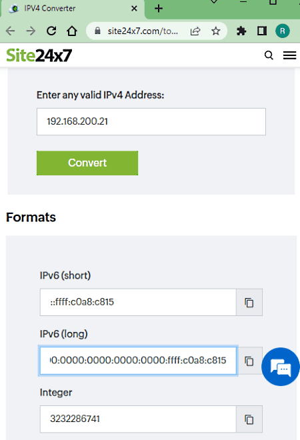Image resolution: width=300 pixels, height=440 pixels.
Task: Open the live chat bubble
Action: tap(281, 367)
